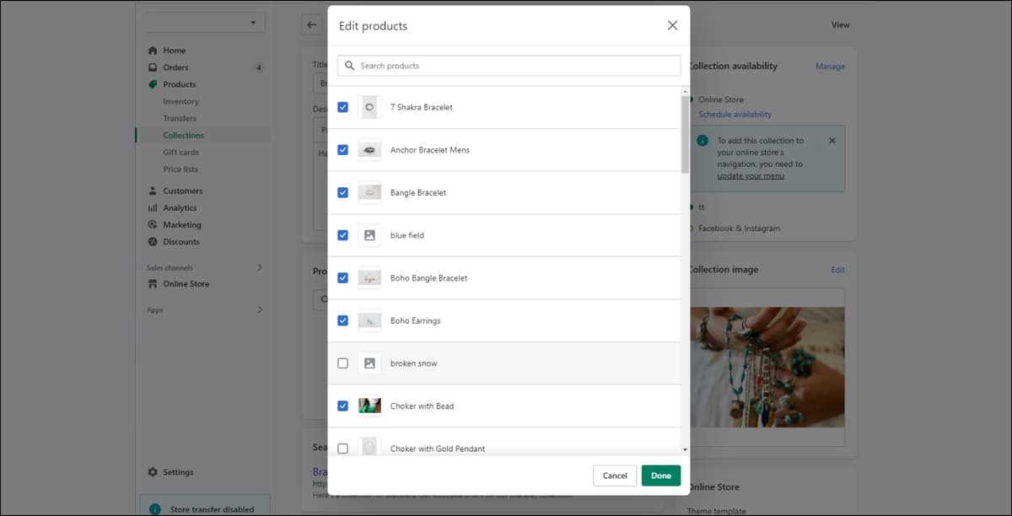Screen dimensions: 1012x516
Task: Uncheck the Anchor Bracelet Mens checkbox
Action: (342, 150)
